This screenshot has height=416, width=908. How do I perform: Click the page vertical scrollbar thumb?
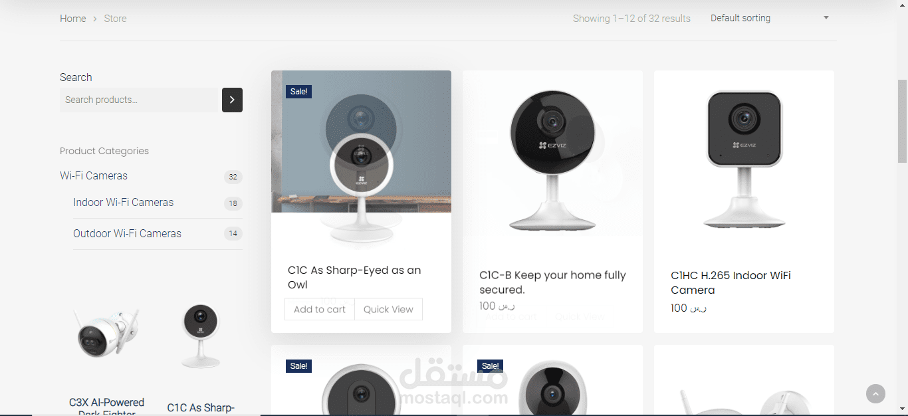[902, 121]
